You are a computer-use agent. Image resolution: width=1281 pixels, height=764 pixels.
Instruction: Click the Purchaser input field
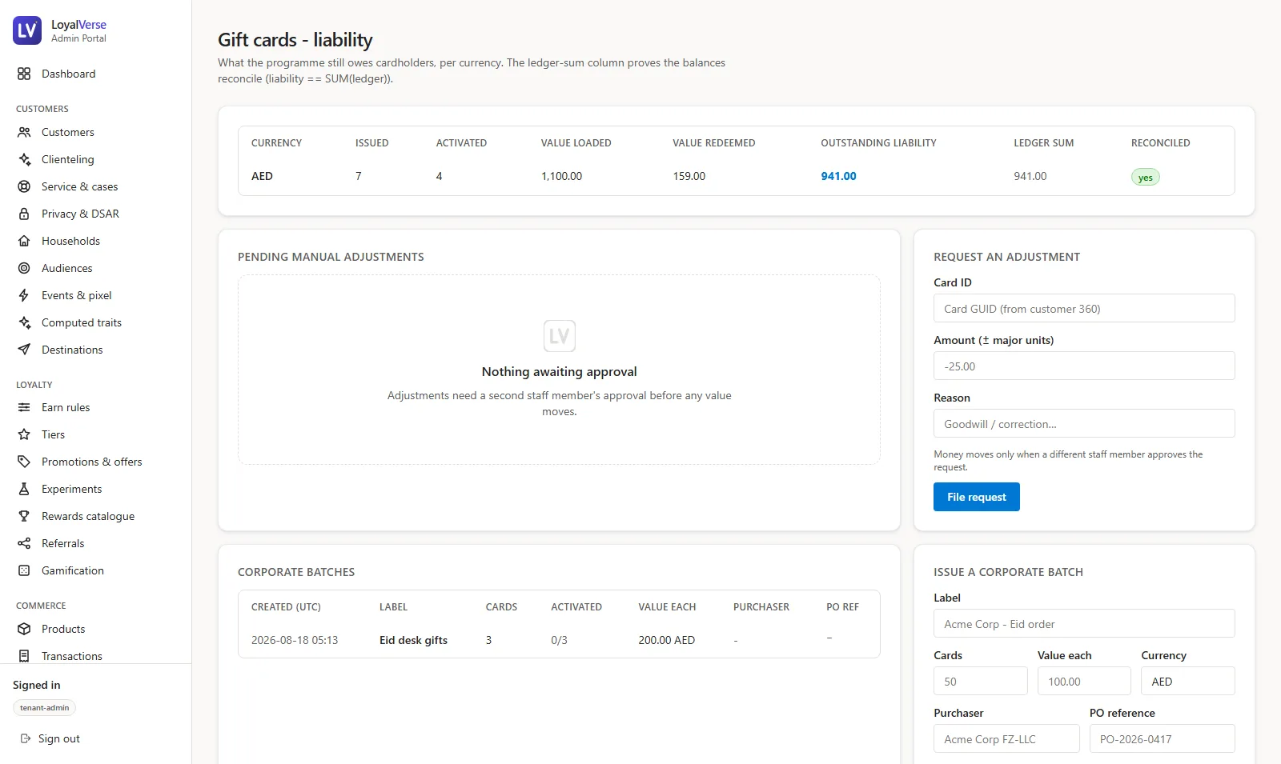click(1006, 738)
